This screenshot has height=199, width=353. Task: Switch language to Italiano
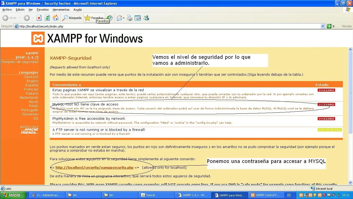[x=32, y=94]
